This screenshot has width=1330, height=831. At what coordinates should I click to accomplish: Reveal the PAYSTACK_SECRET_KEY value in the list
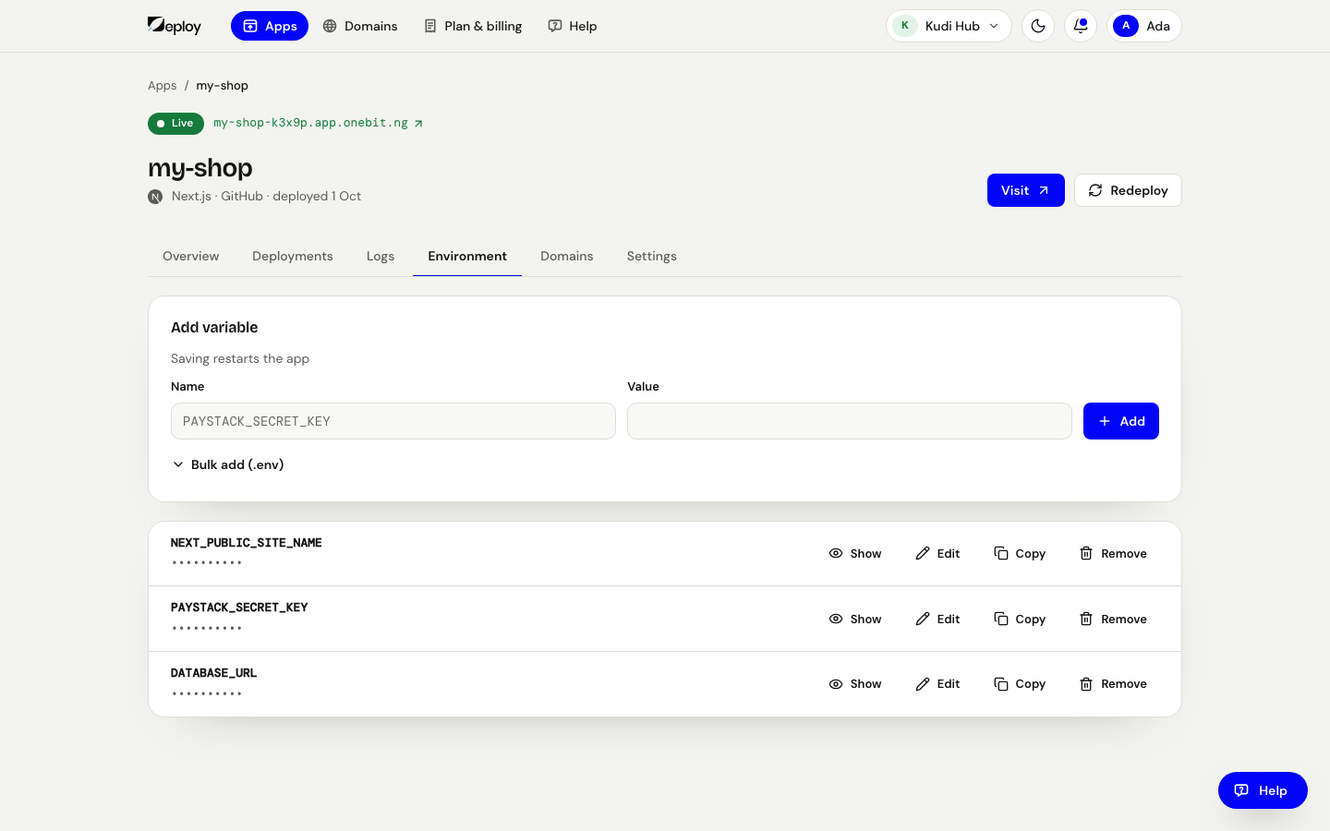(855, 619)
